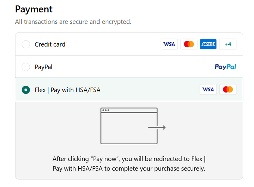Click the Payment section heading
The height and width of the screenshot is (187, 254).
[x=34, y=9]
